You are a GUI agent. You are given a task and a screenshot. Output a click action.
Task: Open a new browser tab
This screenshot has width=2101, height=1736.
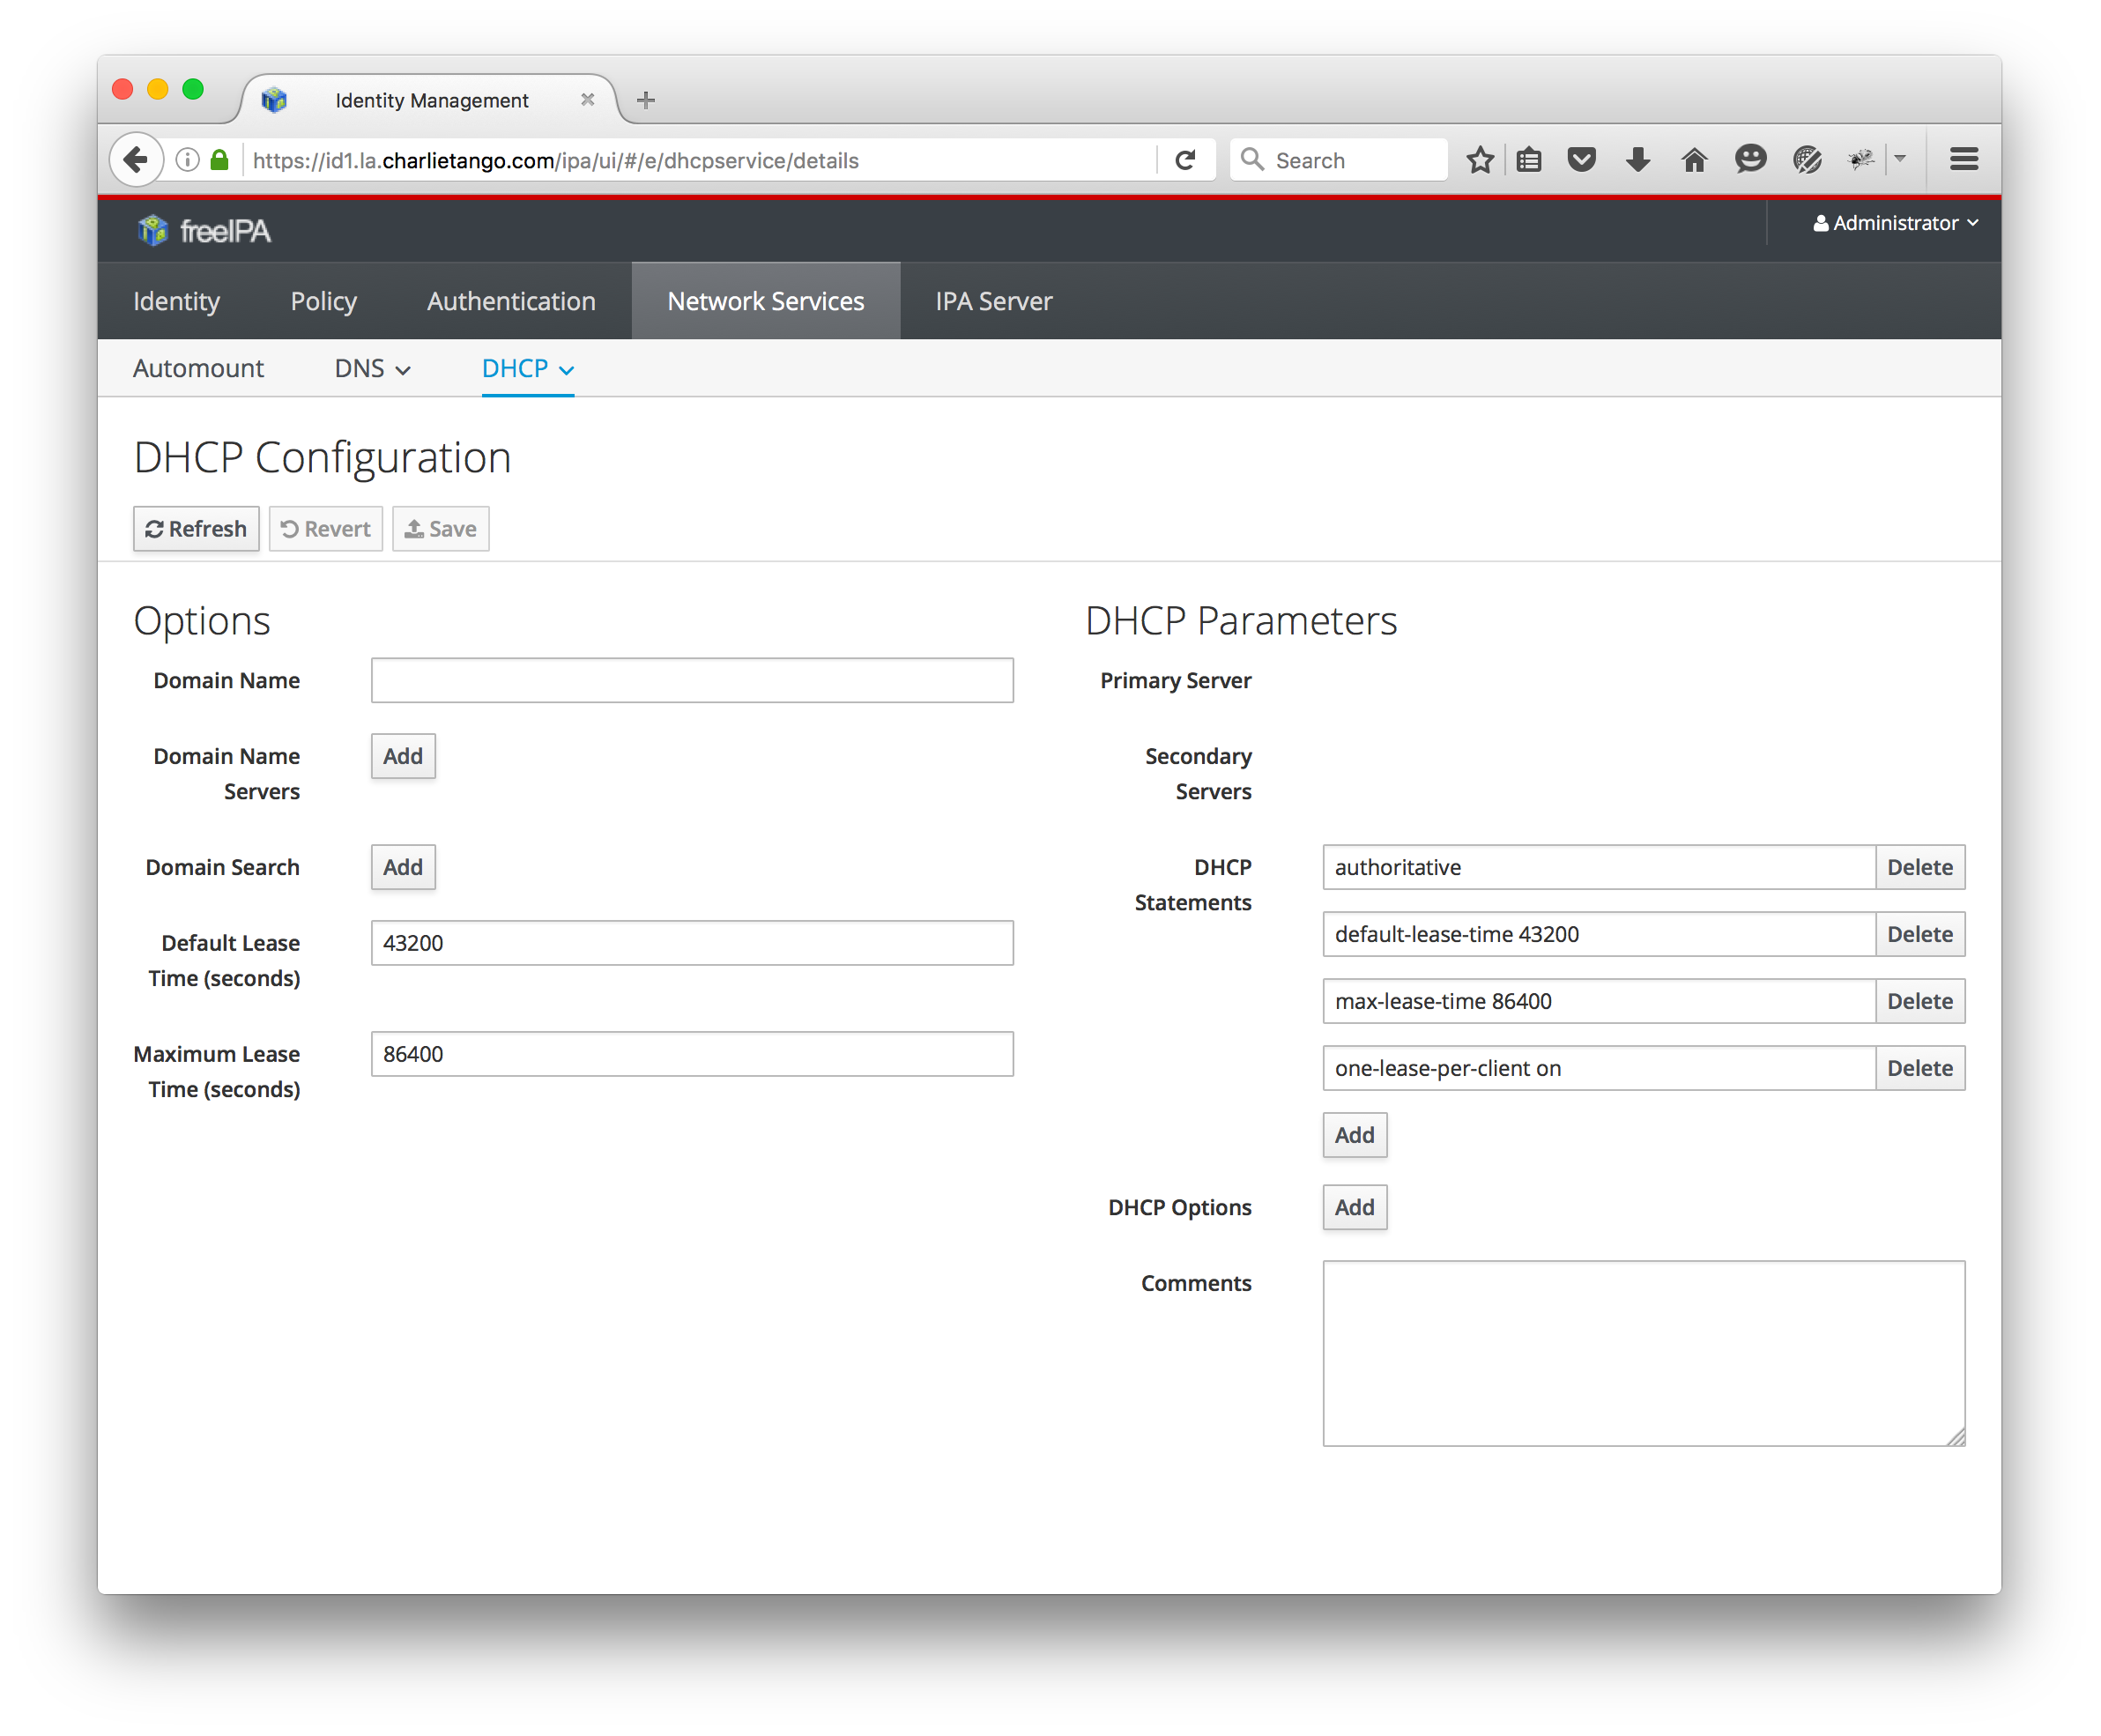click(x=646, y=100)
